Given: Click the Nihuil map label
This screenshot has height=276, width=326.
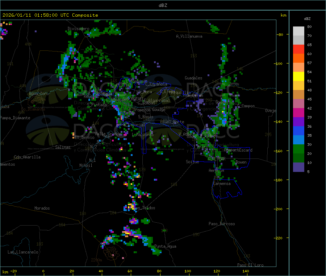Looking at the screenshot, I should pyautogui.click(x=85, y=165).
